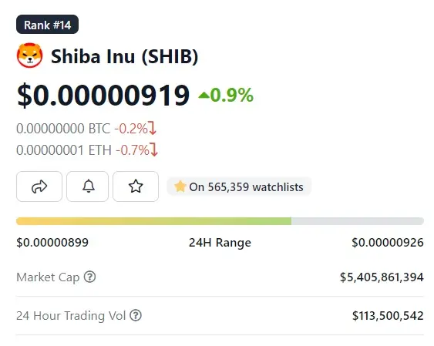The height and width of the screenshot is (346, 434).
Task: Open 24 Hour Trading Vol help icon
Action: tap(136, 315)
